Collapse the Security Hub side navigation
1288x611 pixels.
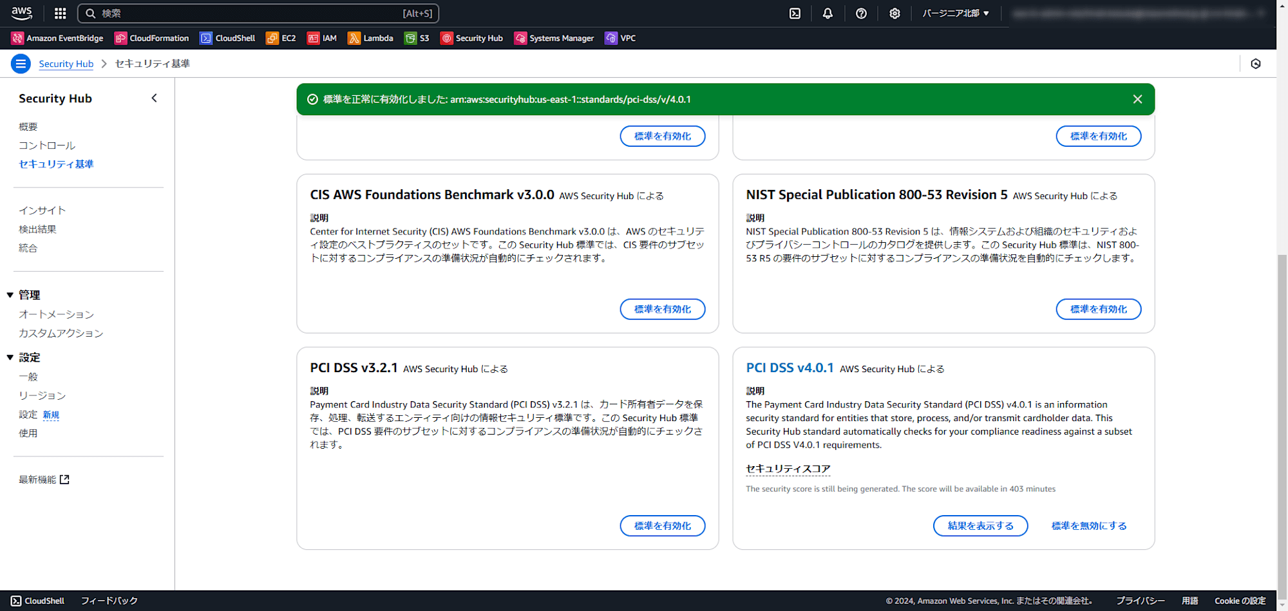pyautogui.click(x=154, y=99)
